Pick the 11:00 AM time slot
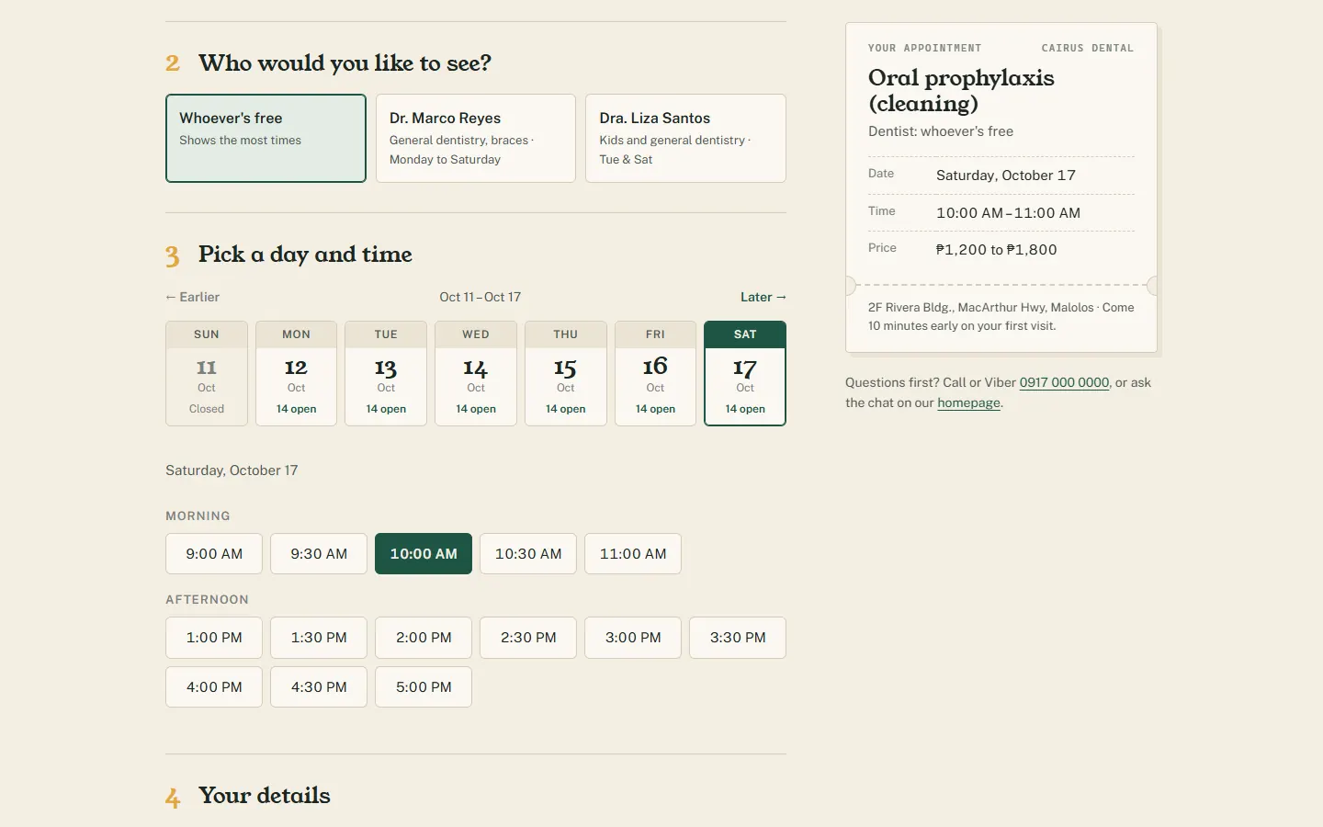 pos(633,554)
